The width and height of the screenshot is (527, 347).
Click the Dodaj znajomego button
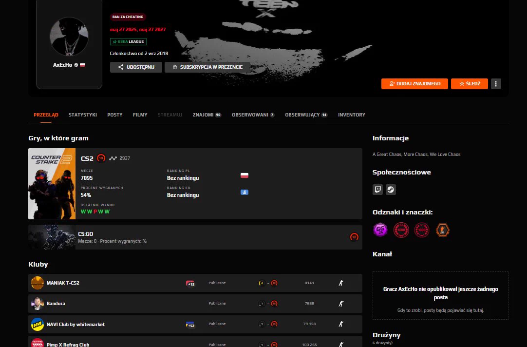tap(414, 84)
